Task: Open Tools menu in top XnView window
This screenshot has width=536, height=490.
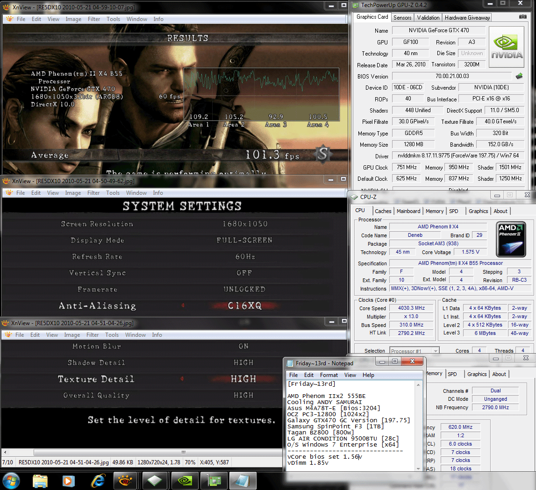Action: click(113, 19)
